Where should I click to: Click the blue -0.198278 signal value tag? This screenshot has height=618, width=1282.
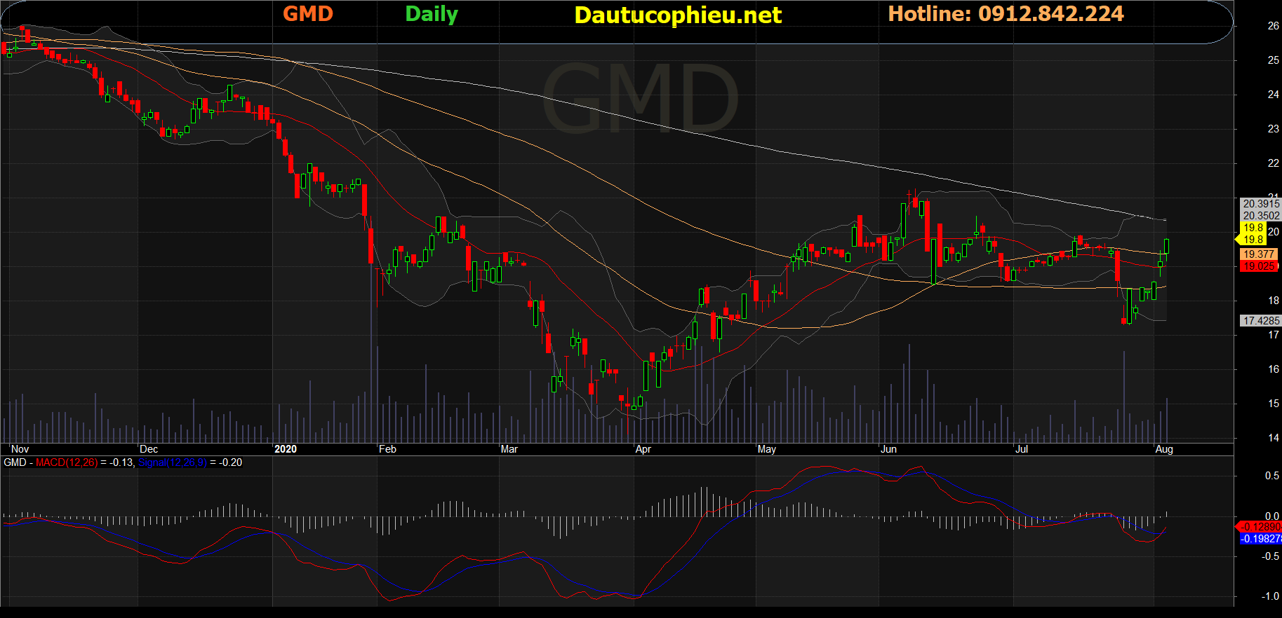(1260, 539)
